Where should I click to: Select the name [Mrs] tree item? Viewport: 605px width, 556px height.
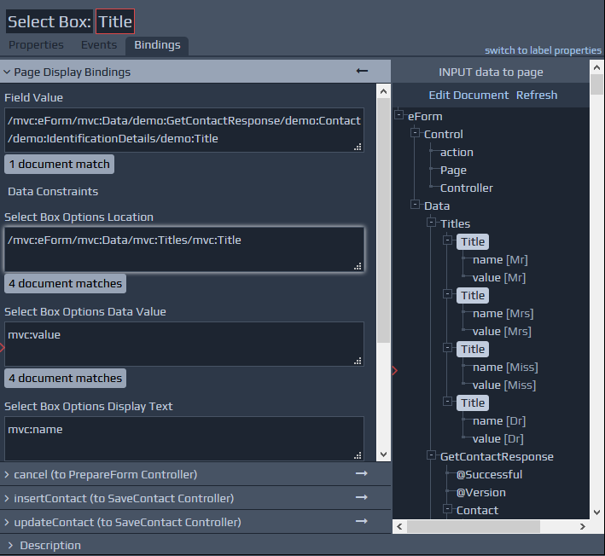(503, 314)
